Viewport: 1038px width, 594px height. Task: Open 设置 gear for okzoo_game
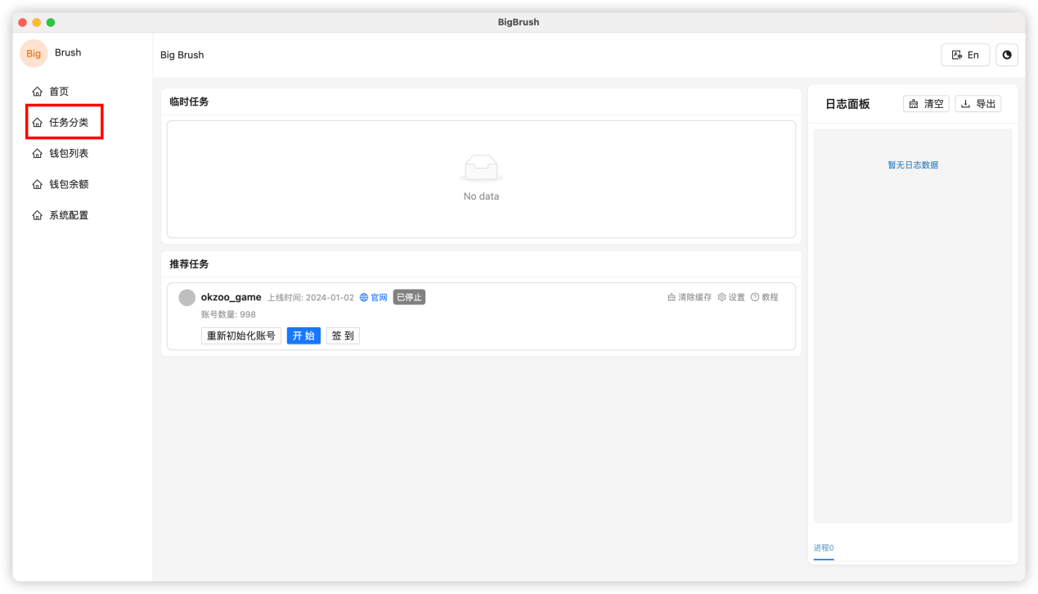731,298
